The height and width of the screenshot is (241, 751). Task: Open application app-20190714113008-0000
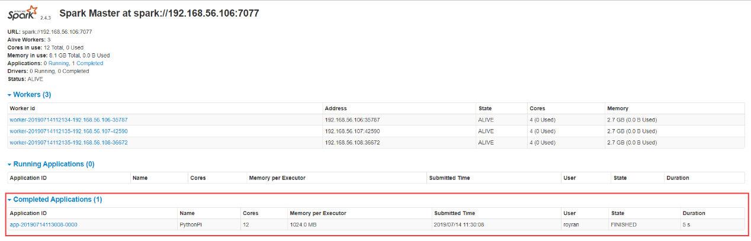pos(43,225)
